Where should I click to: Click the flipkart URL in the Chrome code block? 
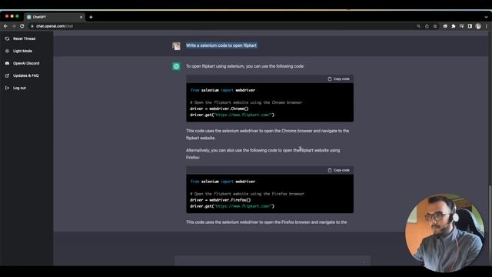pos(243,115)
